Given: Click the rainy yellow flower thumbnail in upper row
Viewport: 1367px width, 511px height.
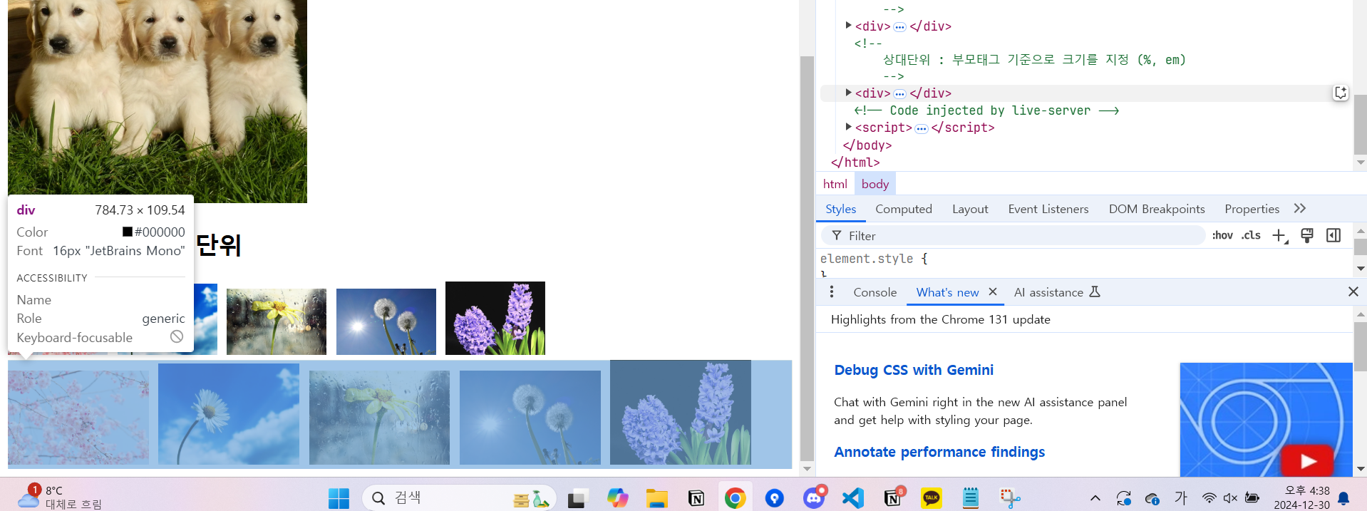Looking at the screenshot, I should pyautogui.click(x=277, y=321).
